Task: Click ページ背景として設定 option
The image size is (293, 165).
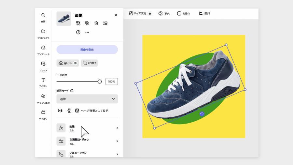Action: pyautogui.click(x=92, y=111)
